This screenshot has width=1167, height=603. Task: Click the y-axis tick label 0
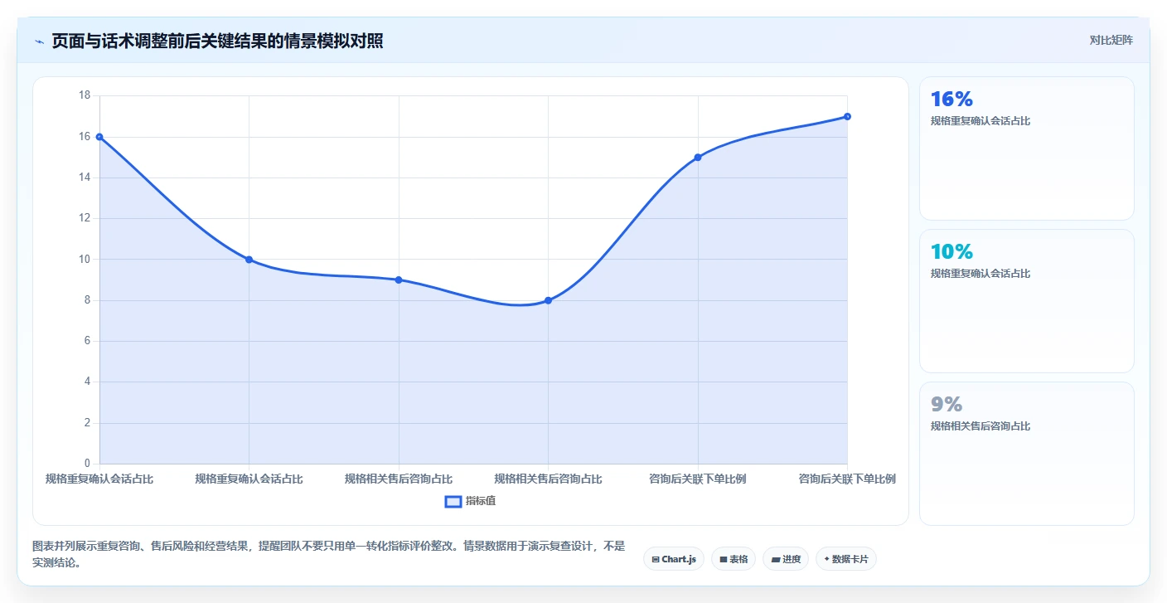[x=86, y=464]
